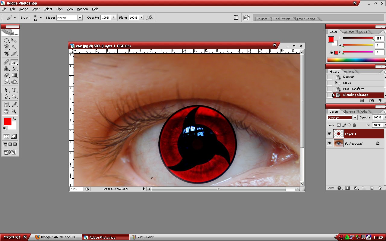Select the Type tool
The height and width of the screenshot is (241, 386).
pyautogui.click(x=14, y=90)
